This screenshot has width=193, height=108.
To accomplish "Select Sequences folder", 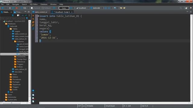I will tap(15, 85).
